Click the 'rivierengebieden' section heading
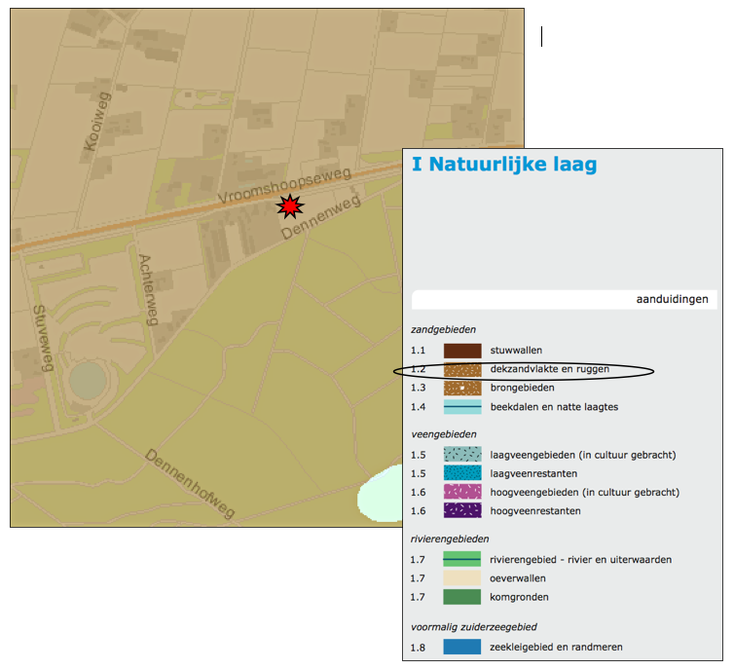The height and width of the screenshot is (670, 734). [450, 539]
